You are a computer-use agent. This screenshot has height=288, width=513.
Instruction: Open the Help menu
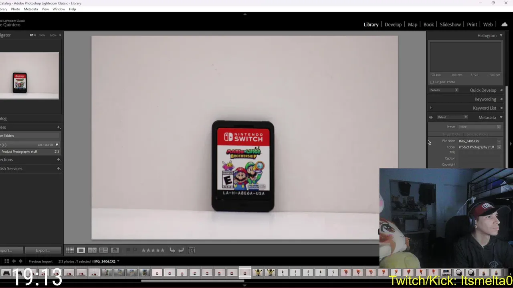pos(72,9)
